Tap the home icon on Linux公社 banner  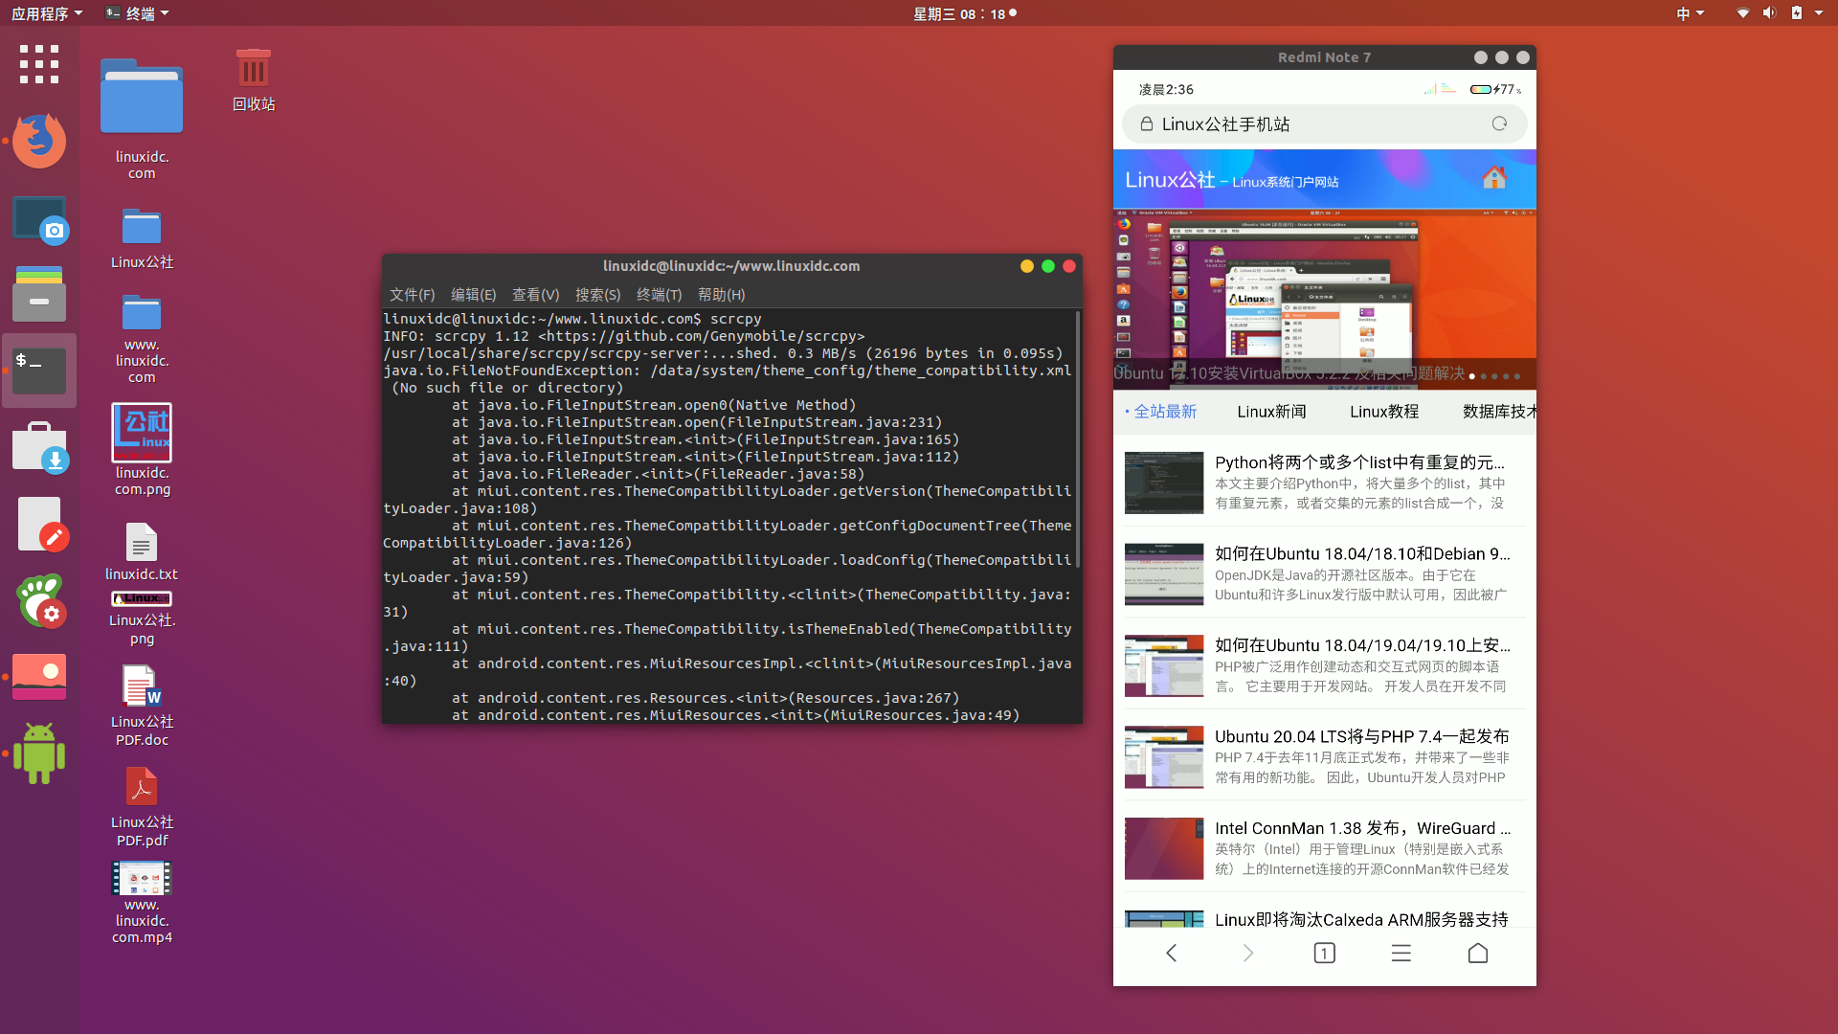[1494, 178]
